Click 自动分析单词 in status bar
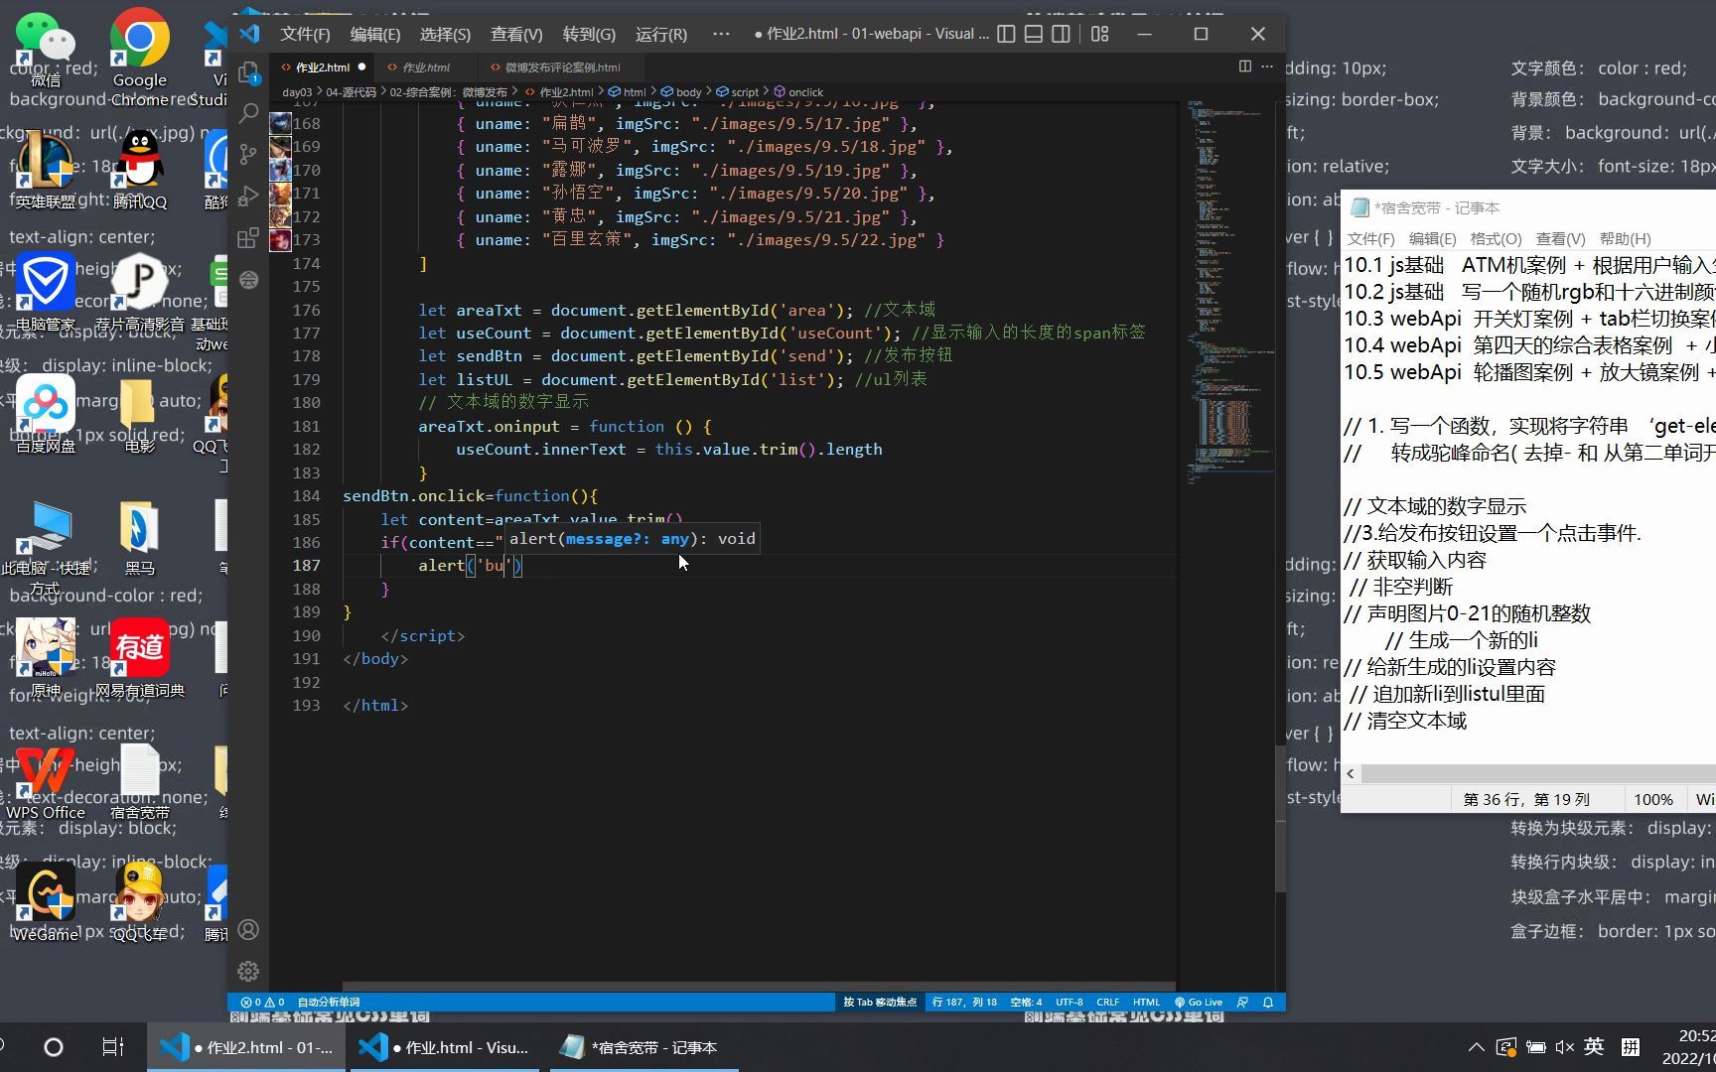 (x=329, y=1003)
